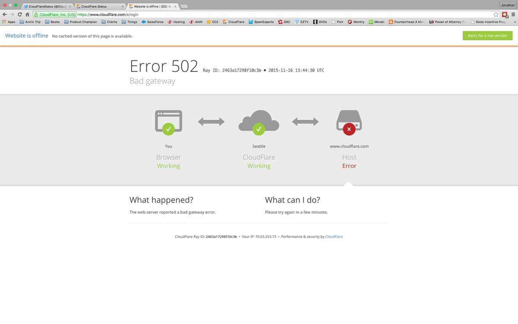
Task: Click the Website is offline heading
Action: (x=27, y=35)
